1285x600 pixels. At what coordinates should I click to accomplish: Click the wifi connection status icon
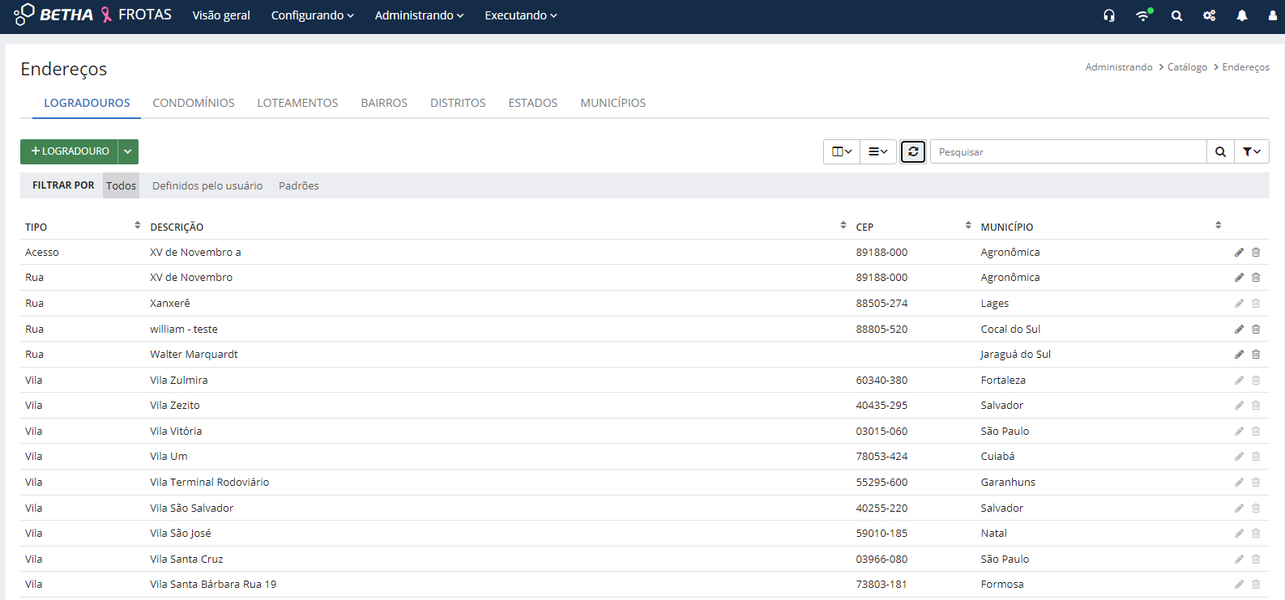click(x=1143, y=15)
